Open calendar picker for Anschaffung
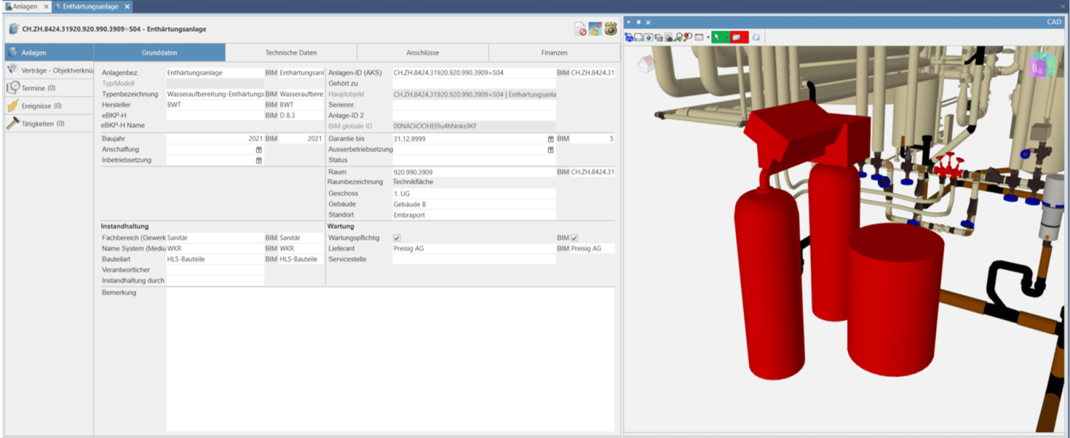 click(259, 149)
